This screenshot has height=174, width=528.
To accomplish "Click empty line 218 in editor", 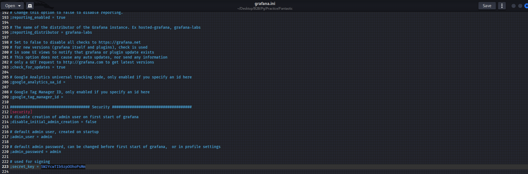I will tap(269, 142).
